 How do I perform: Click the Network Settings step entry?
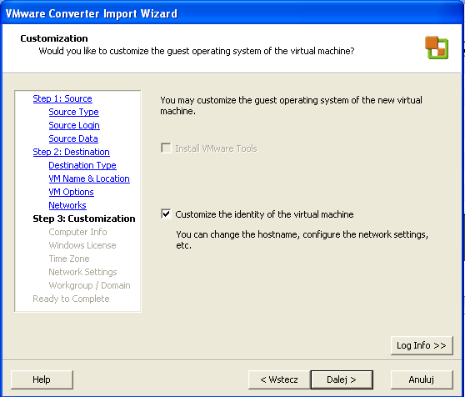82,272
